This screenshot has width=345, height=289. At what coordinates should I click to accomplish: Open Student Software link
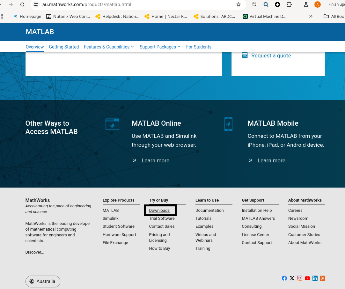(119, 226)
